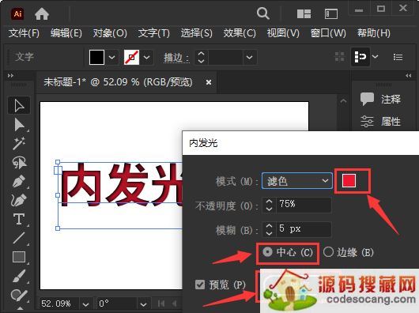Expand the fill color dropdown arrow
419x313 pixels.
point(111,57)
